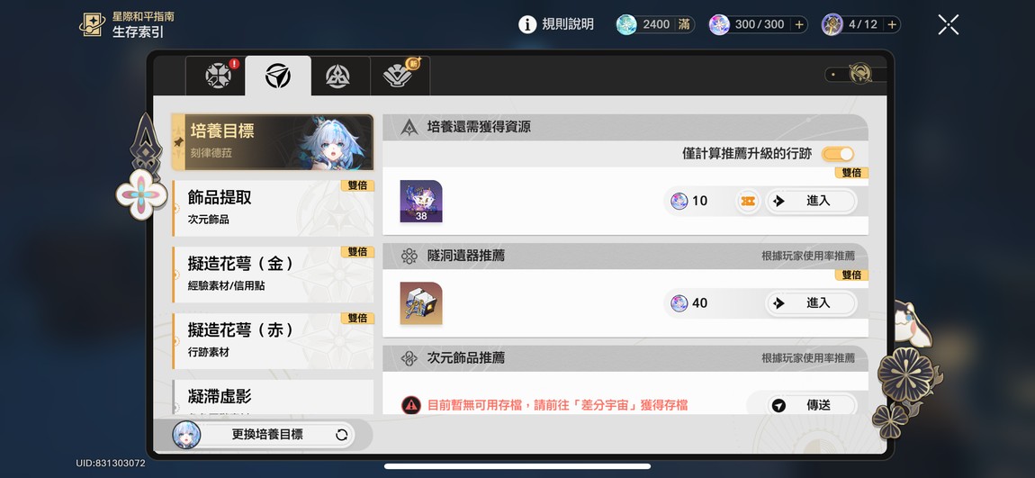Select 擬造花萼（赤） entry
The height and width of the screenshot is (478, 1035).
(x=274, y=340)
